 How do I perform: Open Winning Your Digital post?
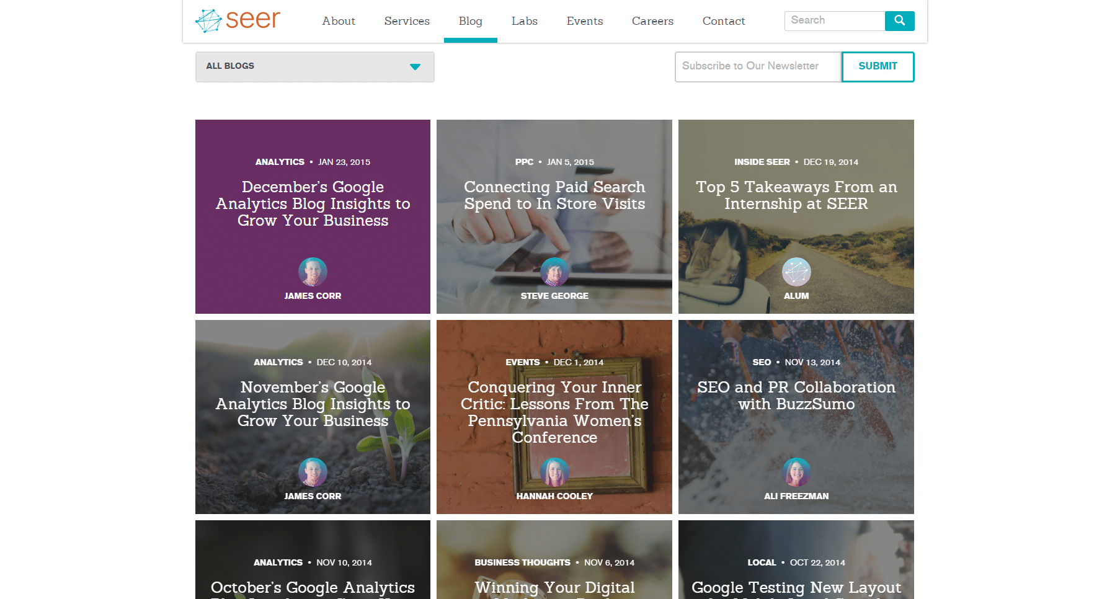[554, 588]
